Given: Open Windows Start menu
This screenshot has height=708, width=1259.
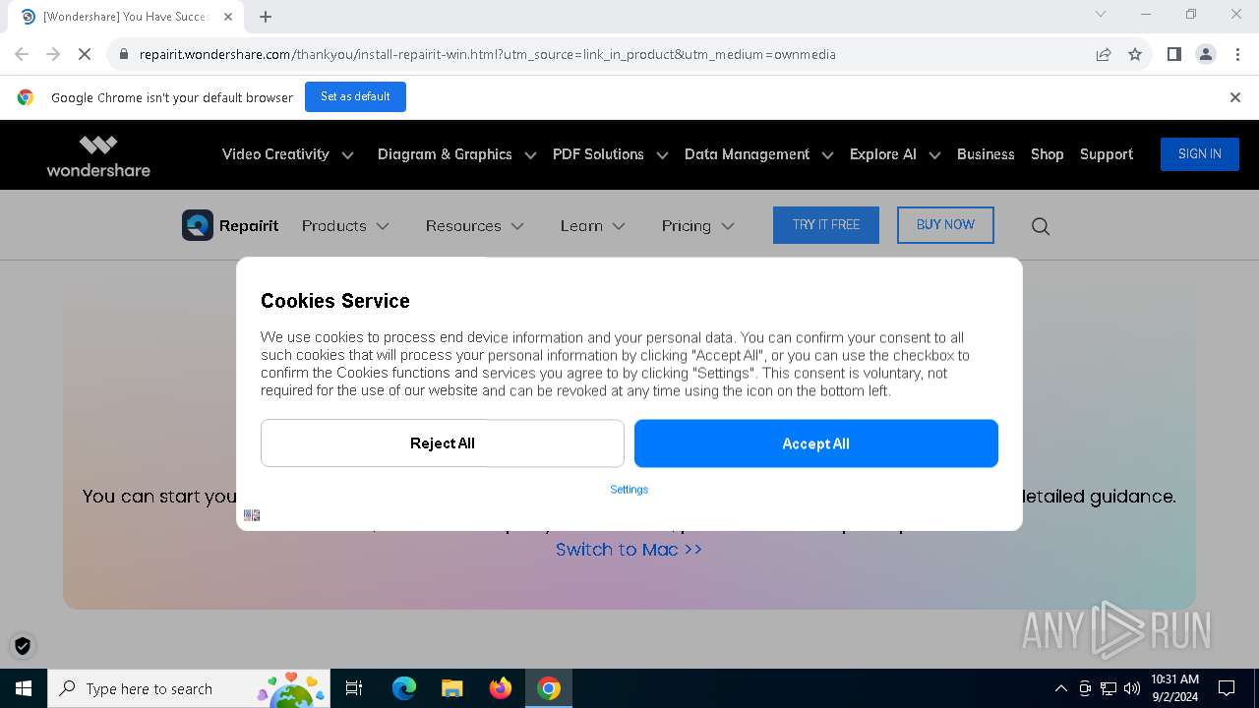Looking at the screenshot, I should click(24, 688).
